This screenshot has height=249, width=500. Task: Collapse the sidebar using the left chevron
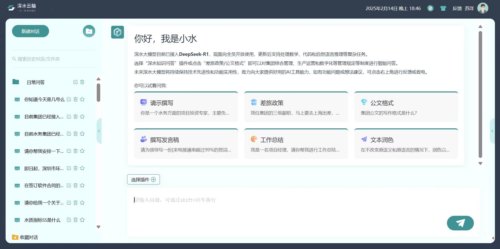99,131
